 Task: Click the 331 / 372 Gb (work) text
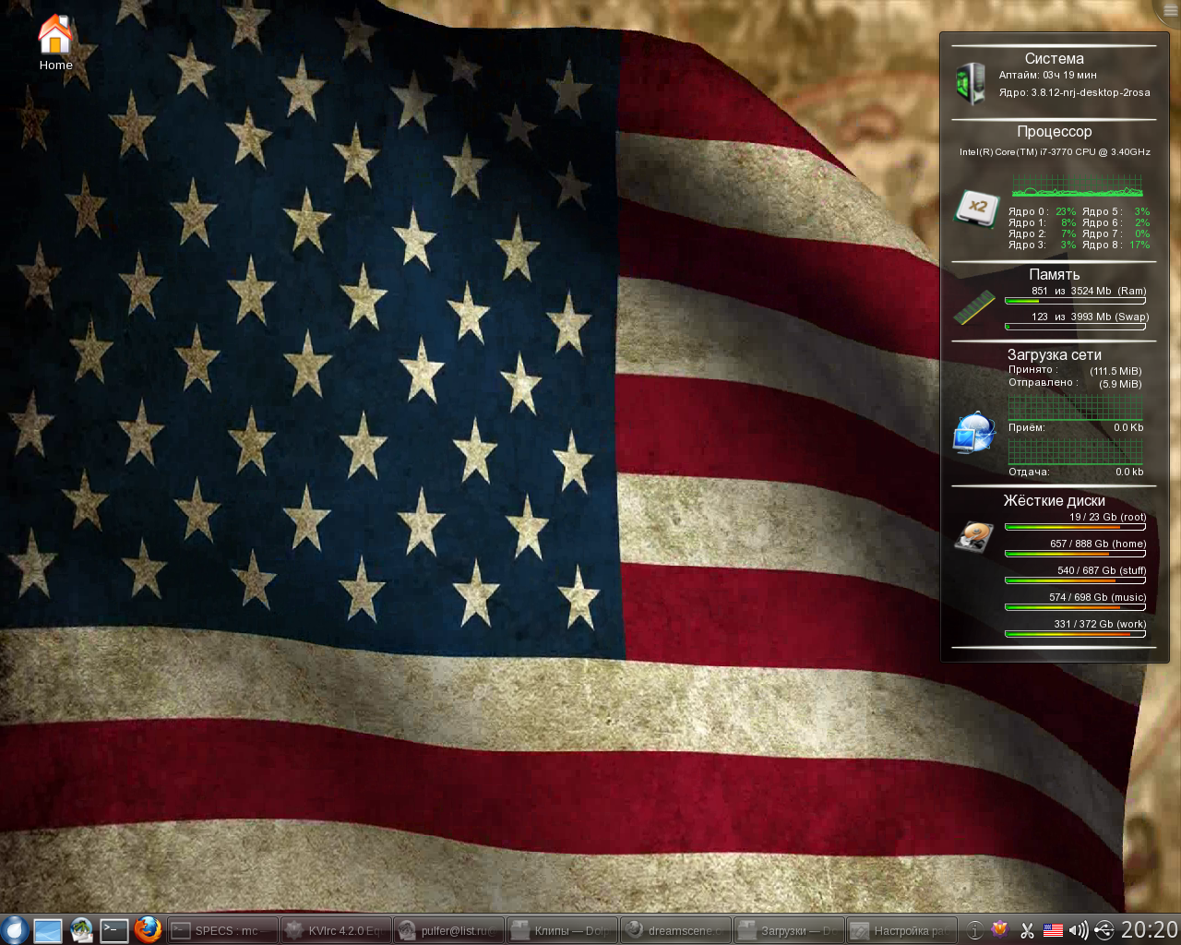coord(1100,624)
